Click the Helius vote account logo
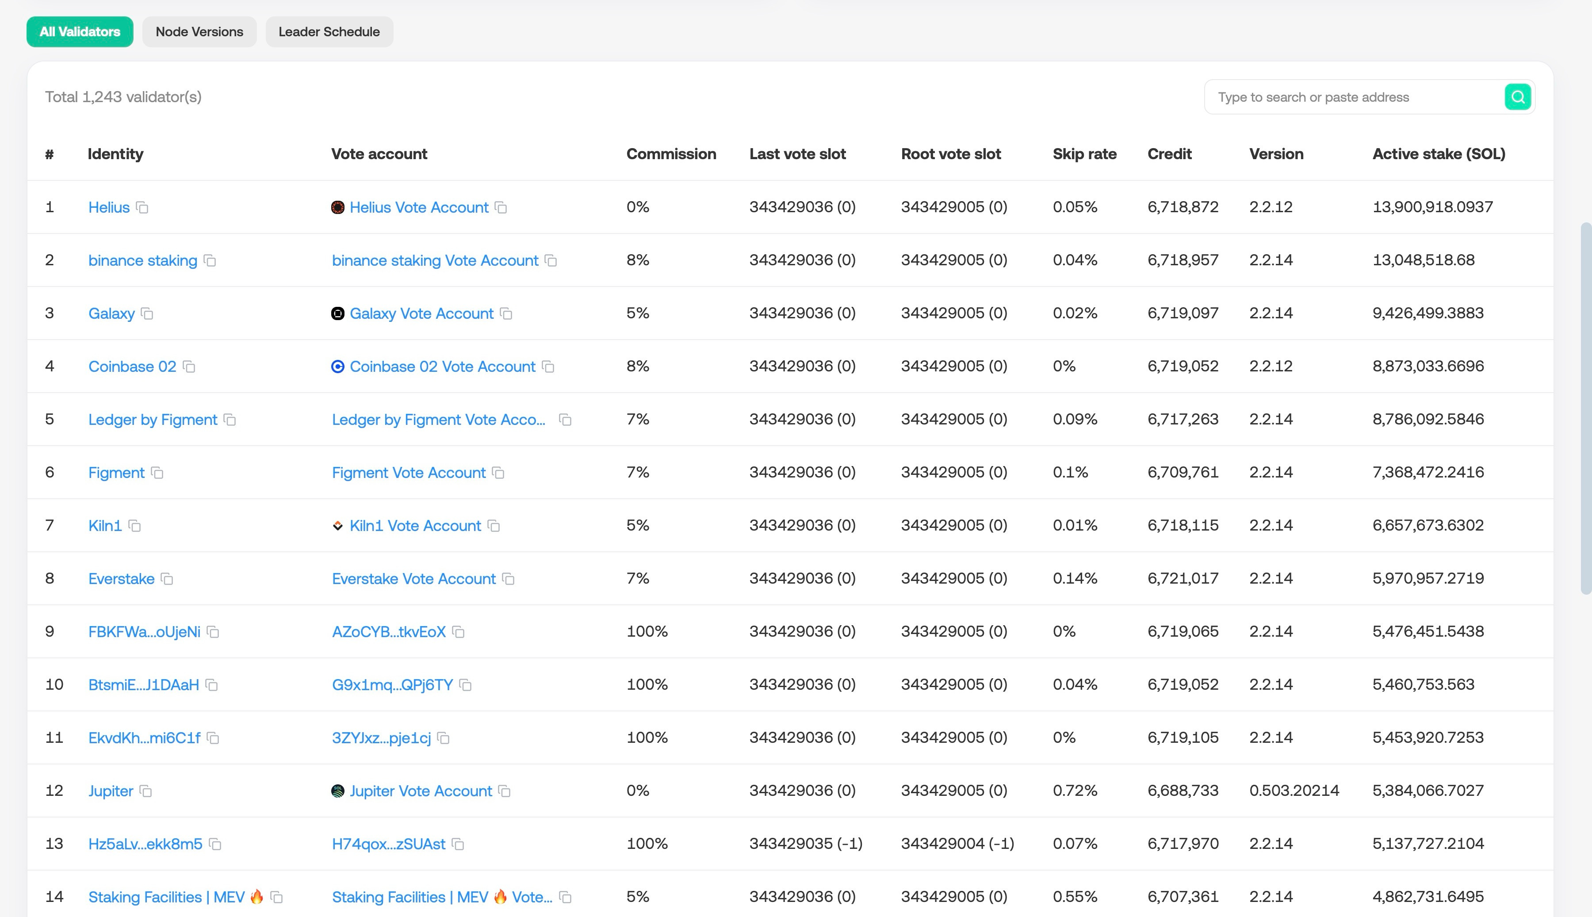The image size is (1592, 917). 338,207
